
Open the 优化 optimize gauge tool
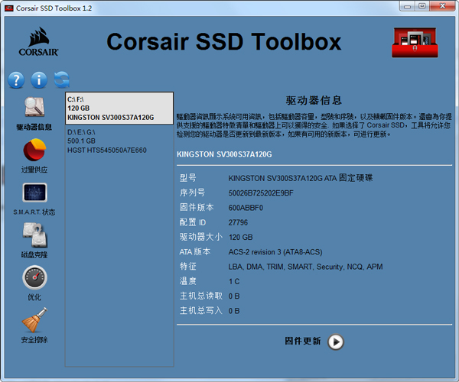34,279
